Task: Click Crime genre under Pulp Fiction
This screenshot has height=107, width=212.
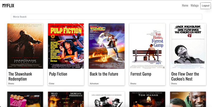Action: point(51,84)
